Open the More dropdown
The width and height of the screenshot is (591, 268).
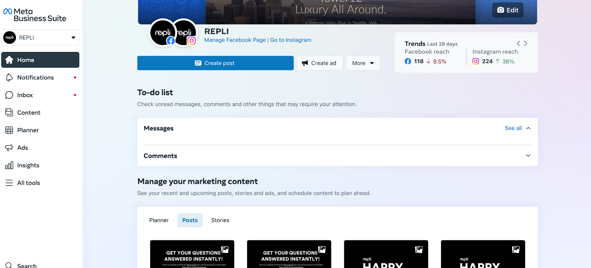click(363, 63)
